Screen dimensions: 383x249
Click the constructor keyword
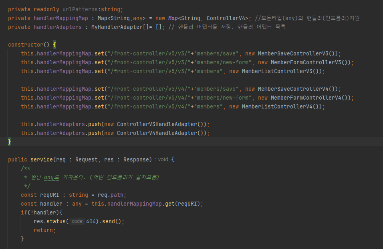click(26, 45)
